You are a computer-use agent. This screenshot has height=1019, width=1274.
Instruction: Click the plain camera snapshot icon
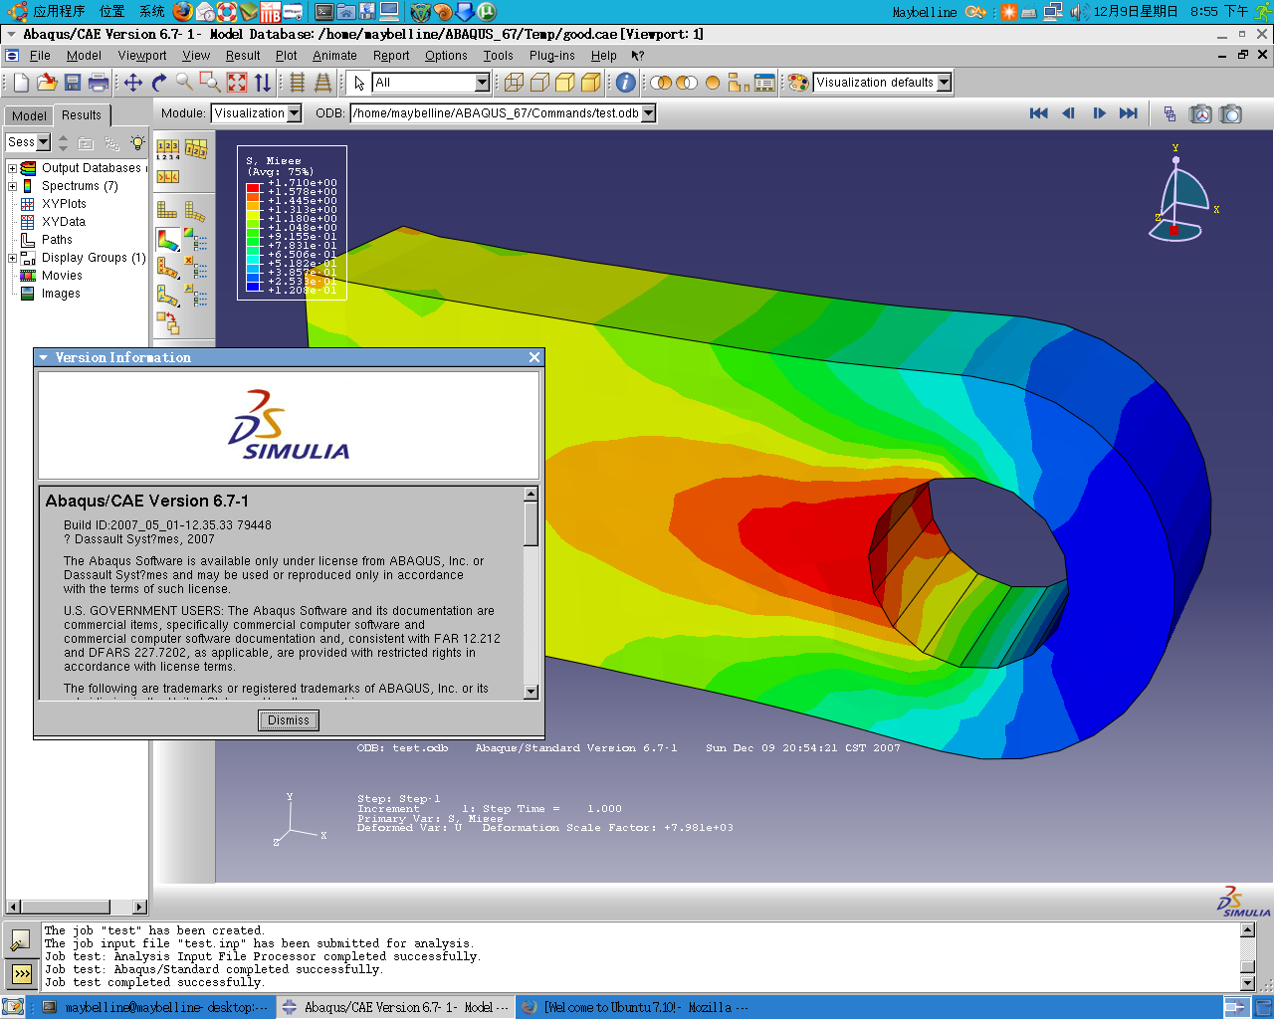(x=1231, y=114)
